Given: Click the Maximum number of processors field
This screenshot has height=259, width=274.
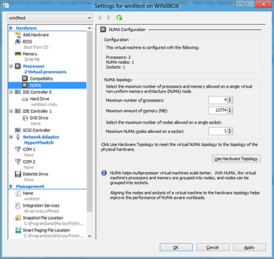Looking at the screenshot, I should point(218,100).
